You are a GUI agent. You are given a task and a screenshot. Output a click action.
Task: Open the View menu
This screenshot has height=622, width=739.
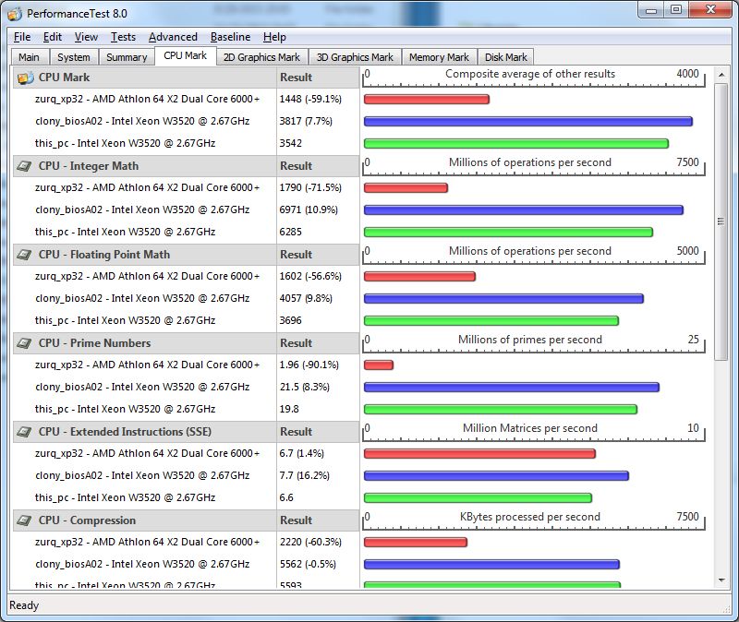click(x=86, y=37)
